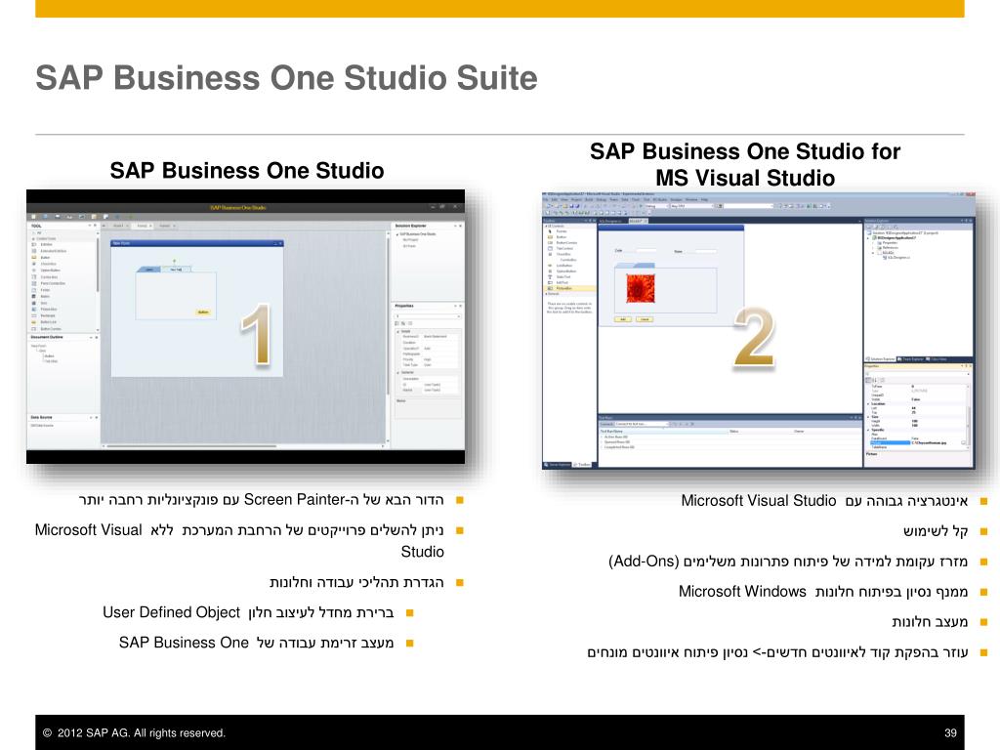
Task: Select StaticText in Visual Studio Toolbox
Action: pyautogui.click(x=562, y=276)
